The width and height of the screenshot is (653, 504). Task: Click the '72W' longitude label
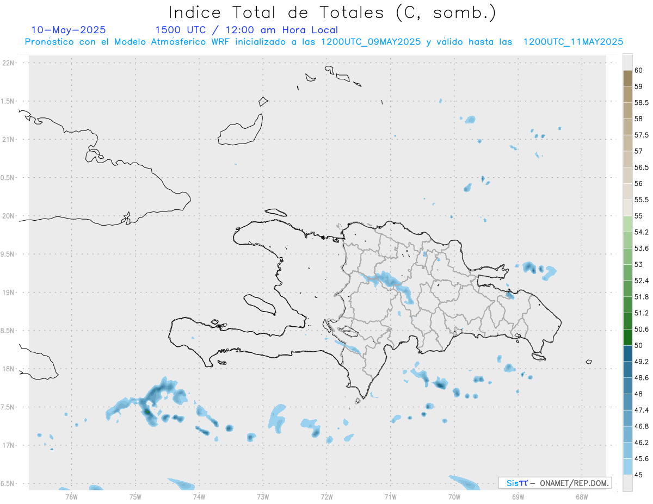click(326, 496)
